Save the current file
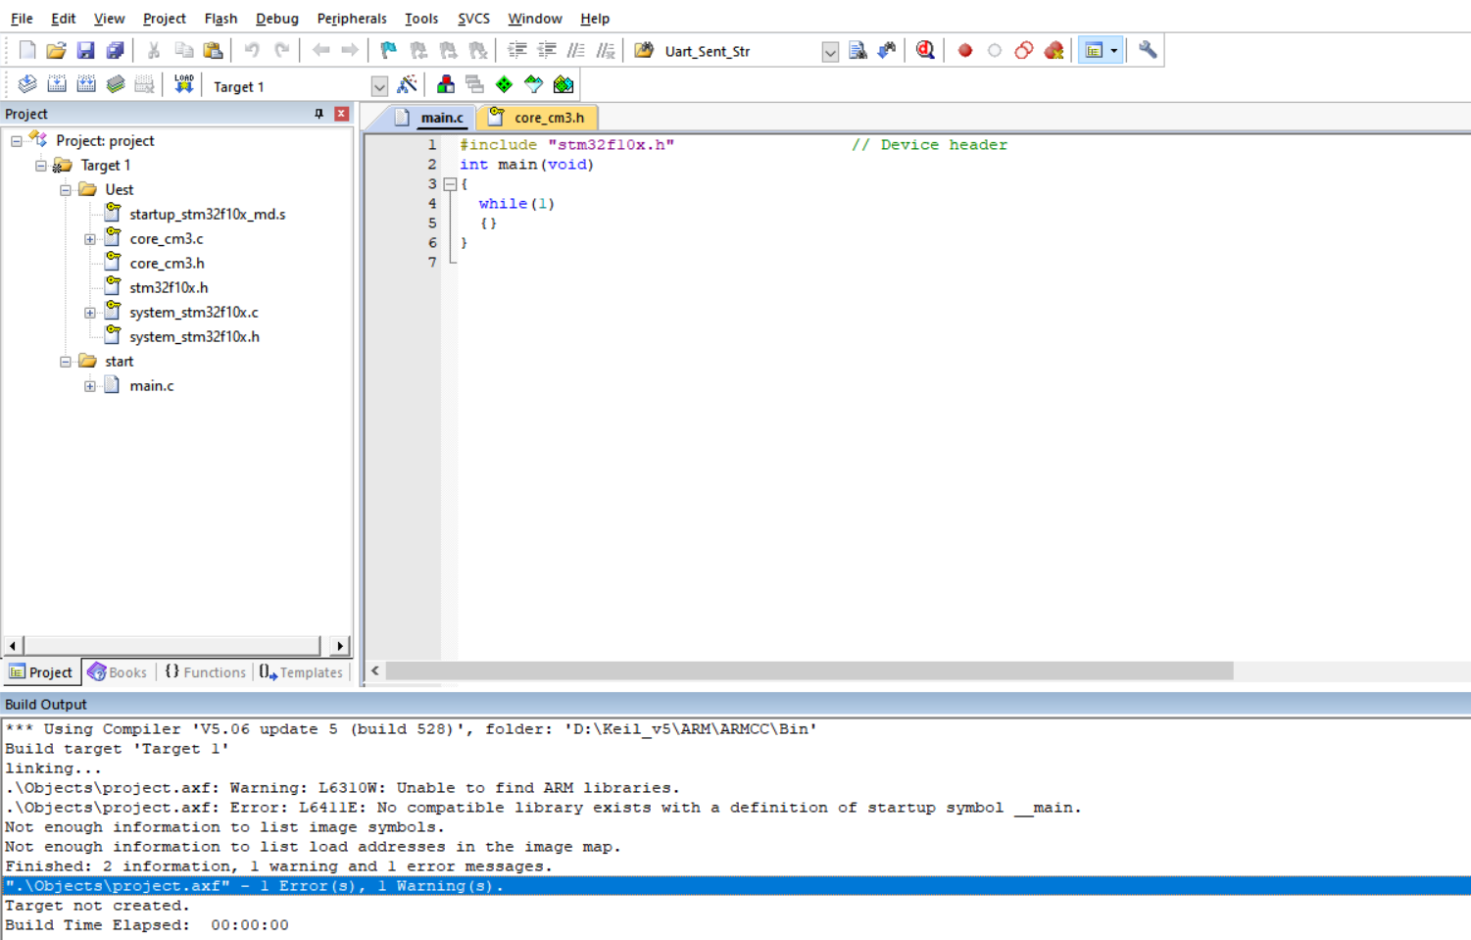 pos(86,50)
